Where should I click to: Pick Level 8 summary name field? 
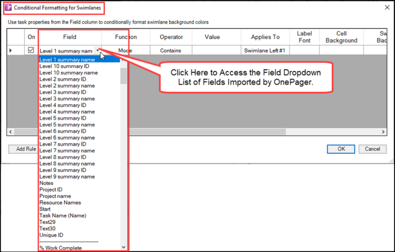(x=67, y=164)
